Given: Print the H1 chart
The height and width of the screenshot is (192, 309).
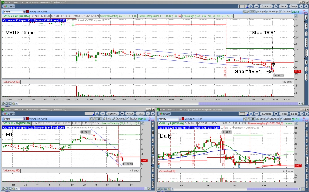Looking at the screenshot, I should [x=122, y=113].
